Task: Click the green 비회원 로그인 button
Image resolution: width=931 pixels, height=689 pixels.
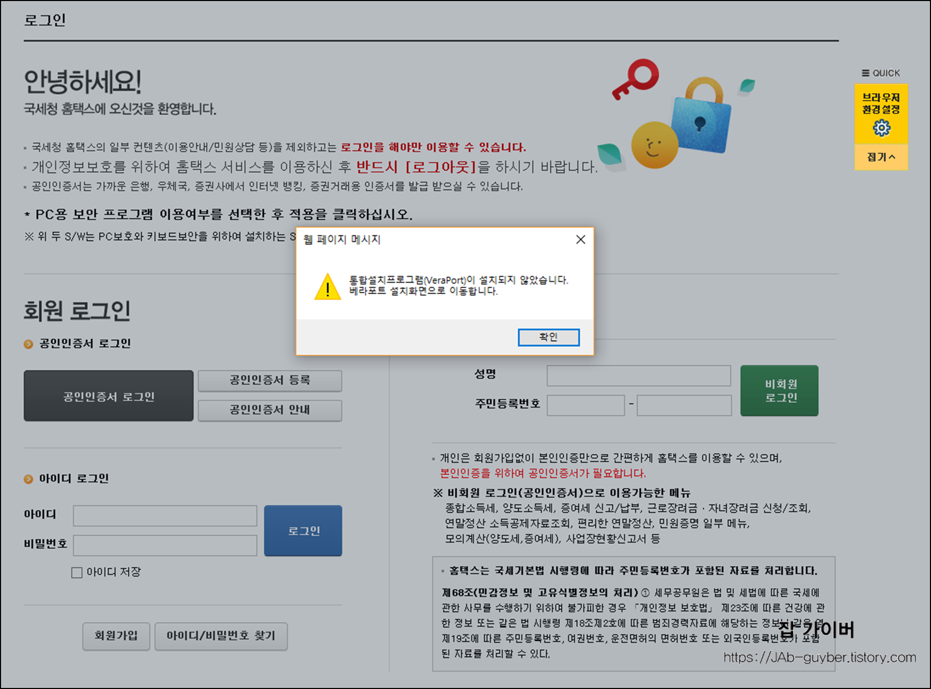Action: click(779, 391)
